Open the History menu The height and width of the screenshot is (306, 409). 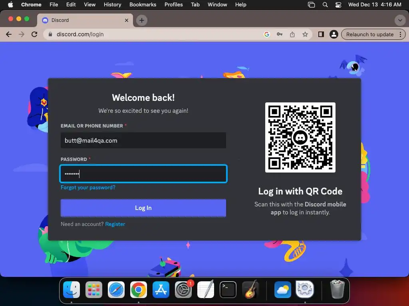(112, 5)
